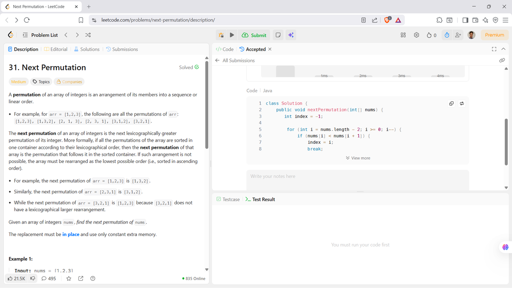Run code with the play icon

pyautogui.click(x=232, y=35)
